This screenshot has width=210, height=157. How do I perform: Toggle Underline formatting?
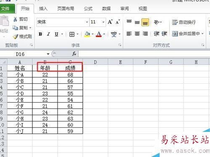pyautogui.click(x=57, y=34)
